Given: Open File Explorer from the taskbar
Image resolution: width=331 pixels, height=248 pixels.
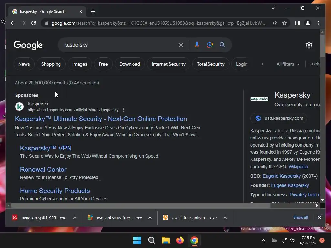Looking at the screenshot, I should [166, 240].
